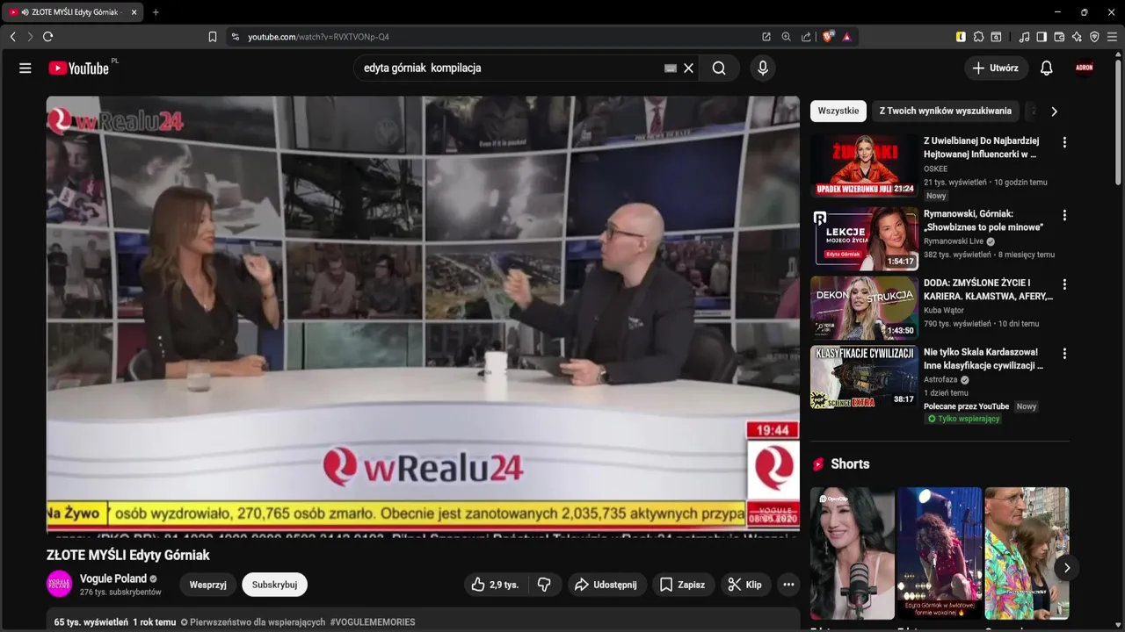1125x632 pixels.
Task: Like the video with thumbs up
Action: pyautogui.click(x=495, y=585)
